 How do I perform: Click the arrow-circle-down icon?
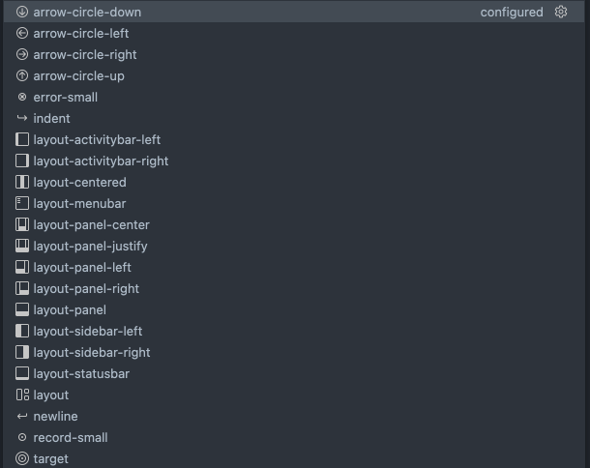[22, 13]
